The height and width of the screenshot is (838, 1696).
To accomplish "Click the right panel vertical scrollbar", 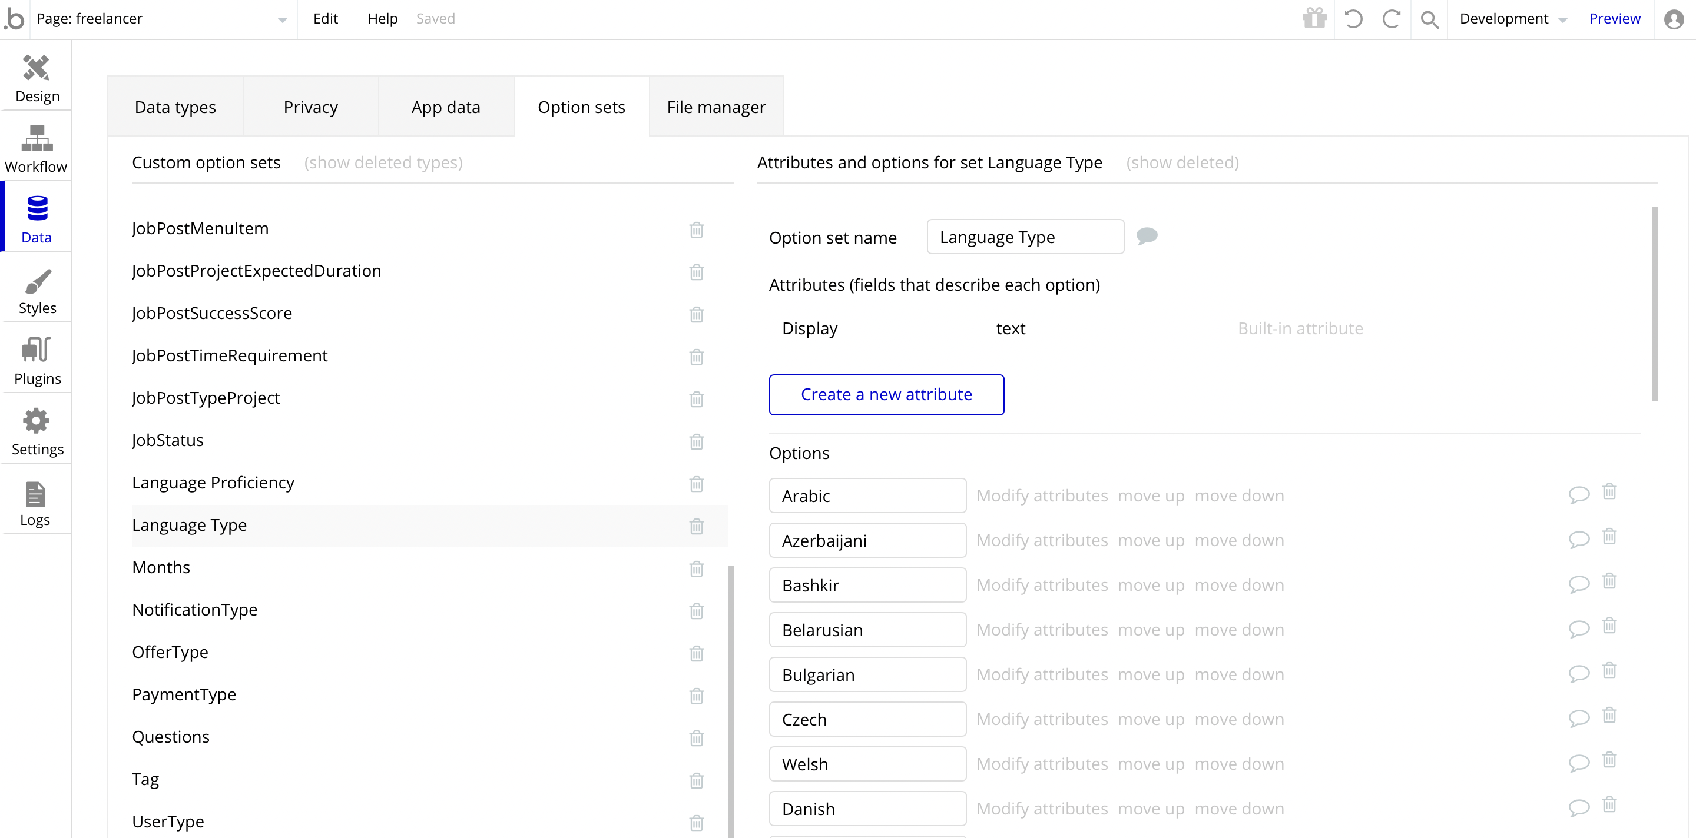I will 1655,303.
